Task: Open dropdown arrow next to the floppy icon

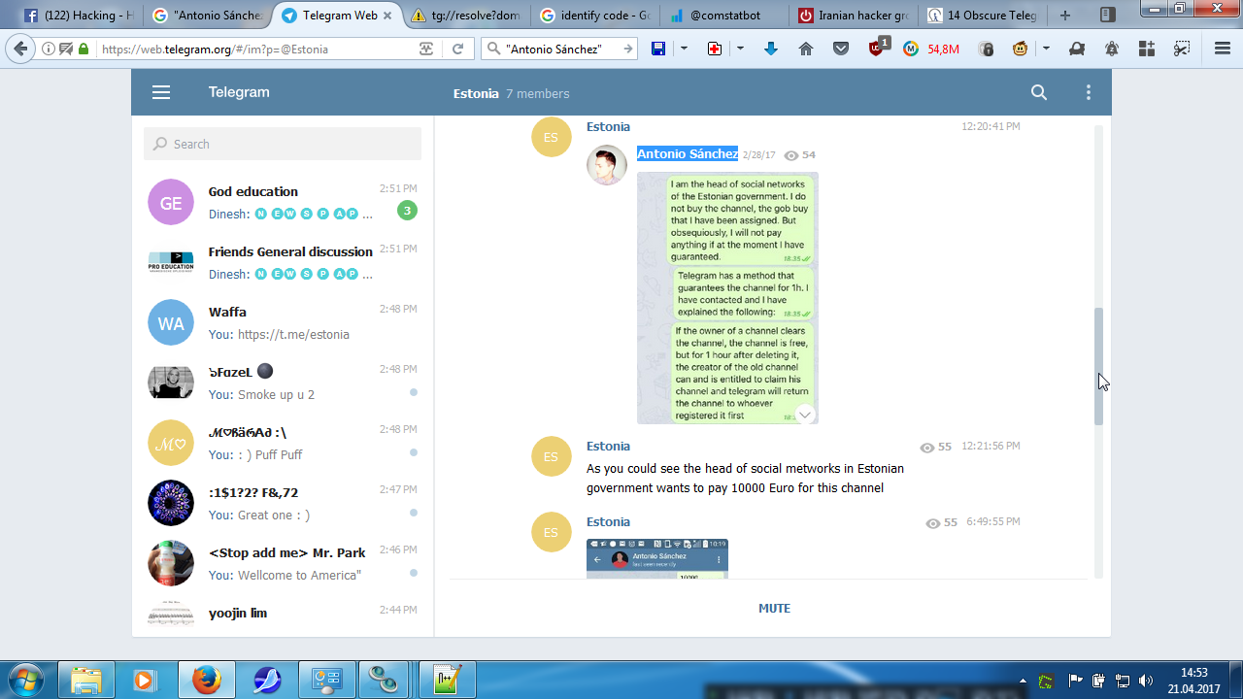Action: point(684,49)
